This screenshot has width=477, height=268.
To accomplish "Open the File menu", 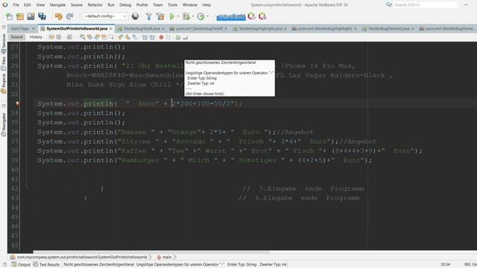I will point(16,5).
